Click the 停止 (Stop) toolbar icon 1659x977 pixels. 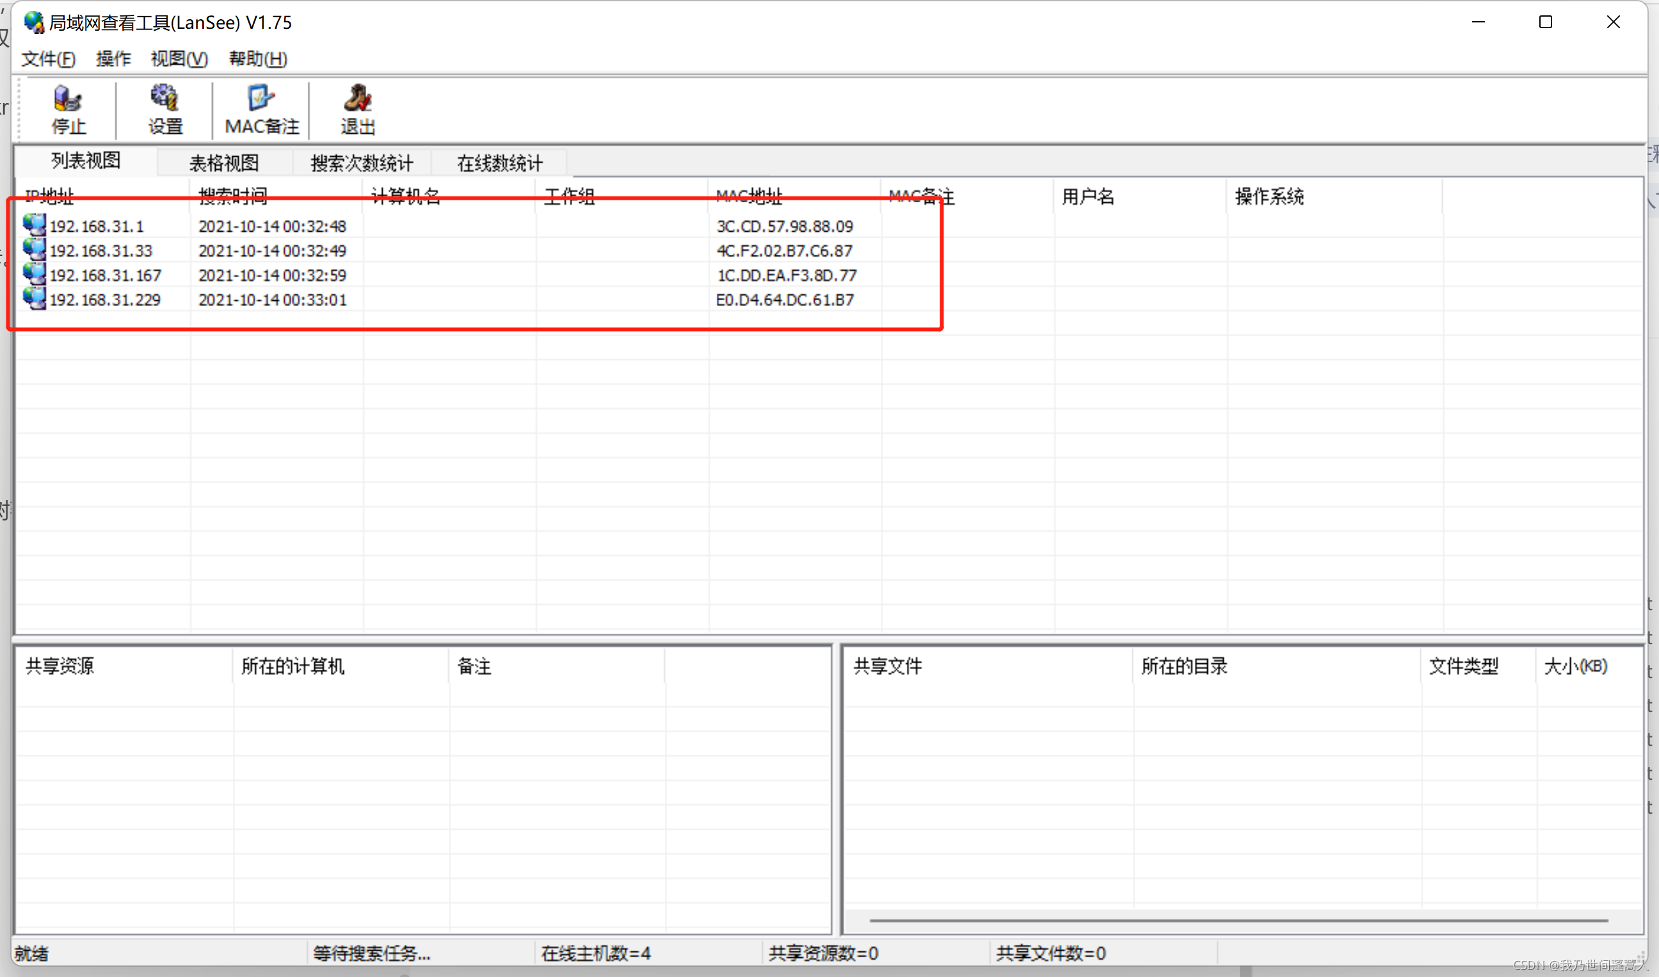pyautogui.click(x=68, y=109)
